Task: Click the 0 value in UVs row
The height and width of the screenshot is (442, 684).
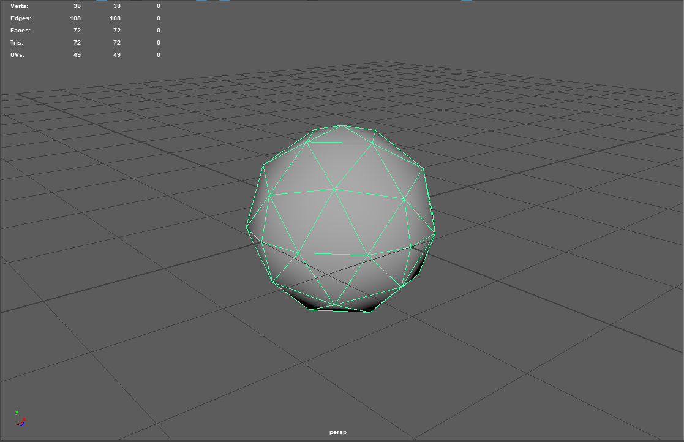Action: [159, 55]
